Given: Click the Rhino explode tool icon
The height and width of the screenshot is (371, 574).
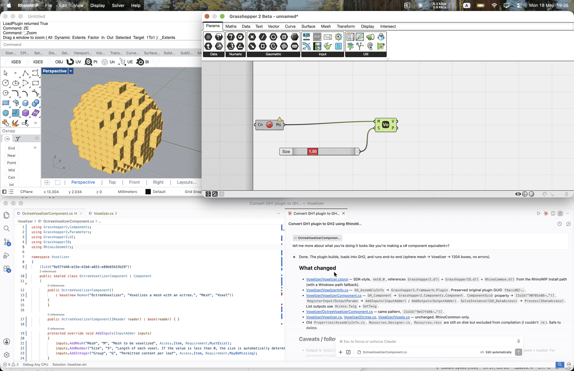Looking at the screenshot, I should point(16,123).
